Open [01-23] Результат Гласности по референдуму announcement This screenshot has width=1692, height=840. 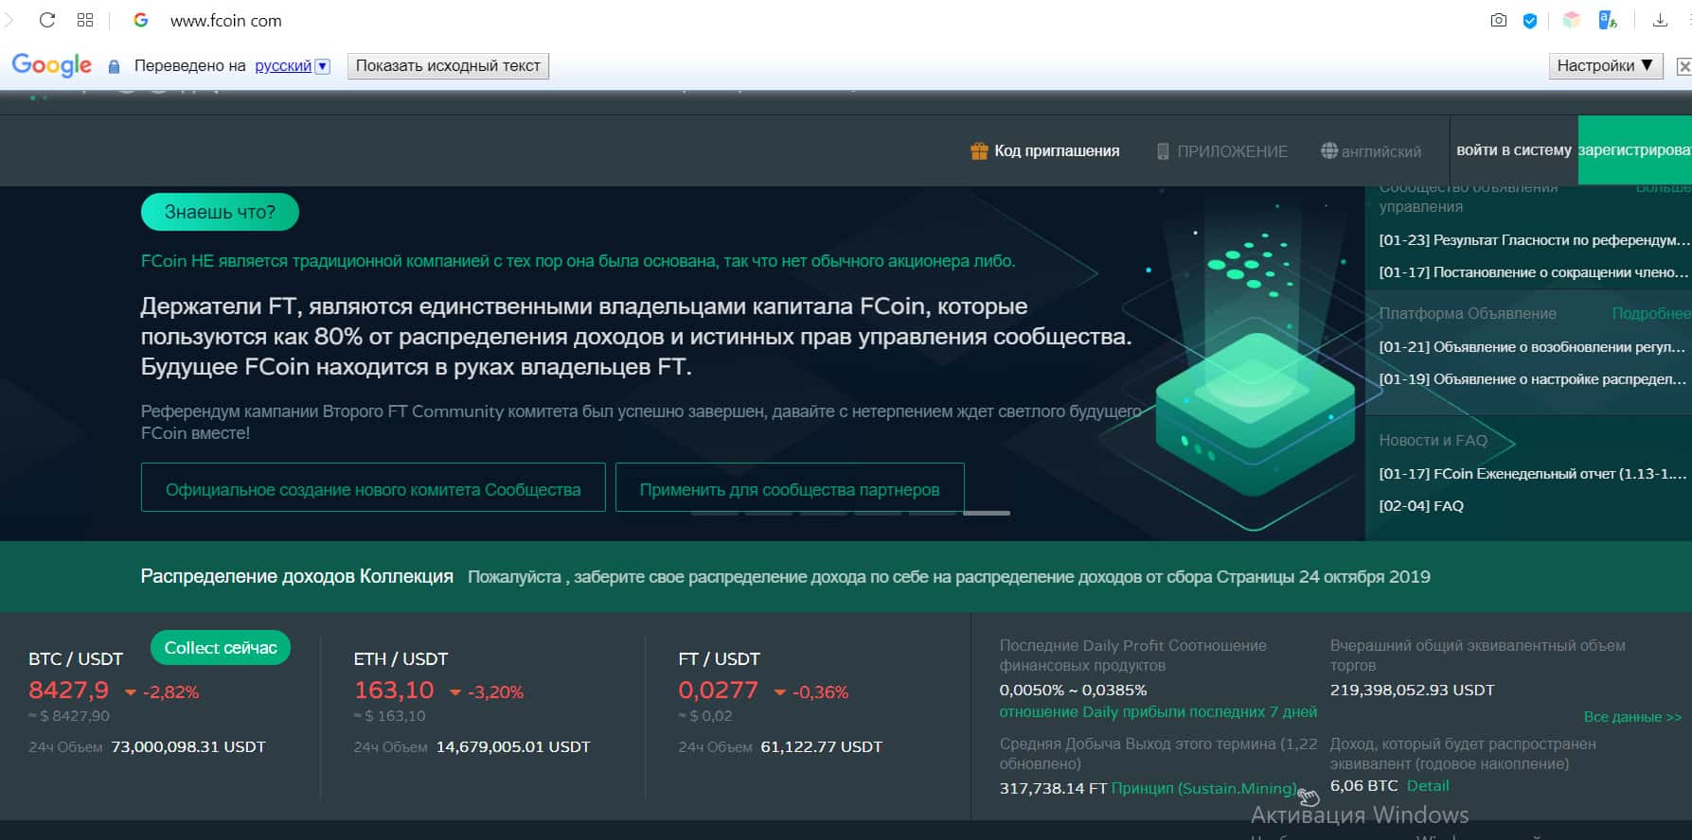(x=1534, y=240)
